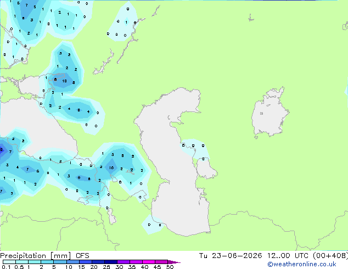Choose the 40–45 mm magenta legend swatch
Viewport: 348px width, 269px height.
149,262
